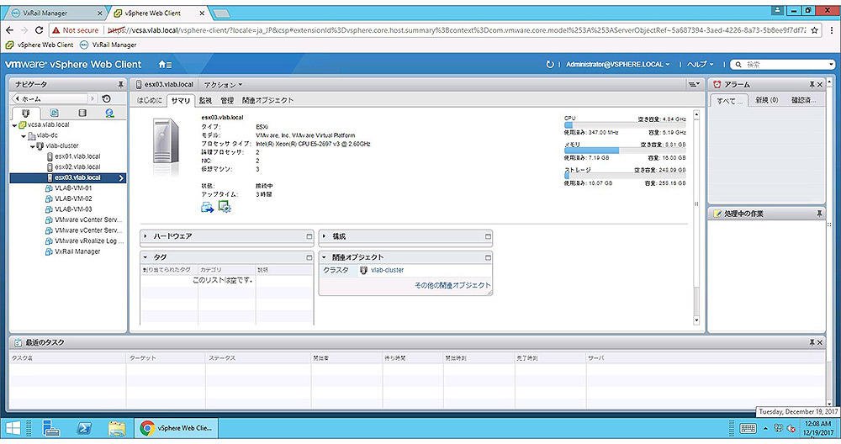841x444 pixels.
Task: Pin the Work In Progress panel
Action: [x=819, y=214]
